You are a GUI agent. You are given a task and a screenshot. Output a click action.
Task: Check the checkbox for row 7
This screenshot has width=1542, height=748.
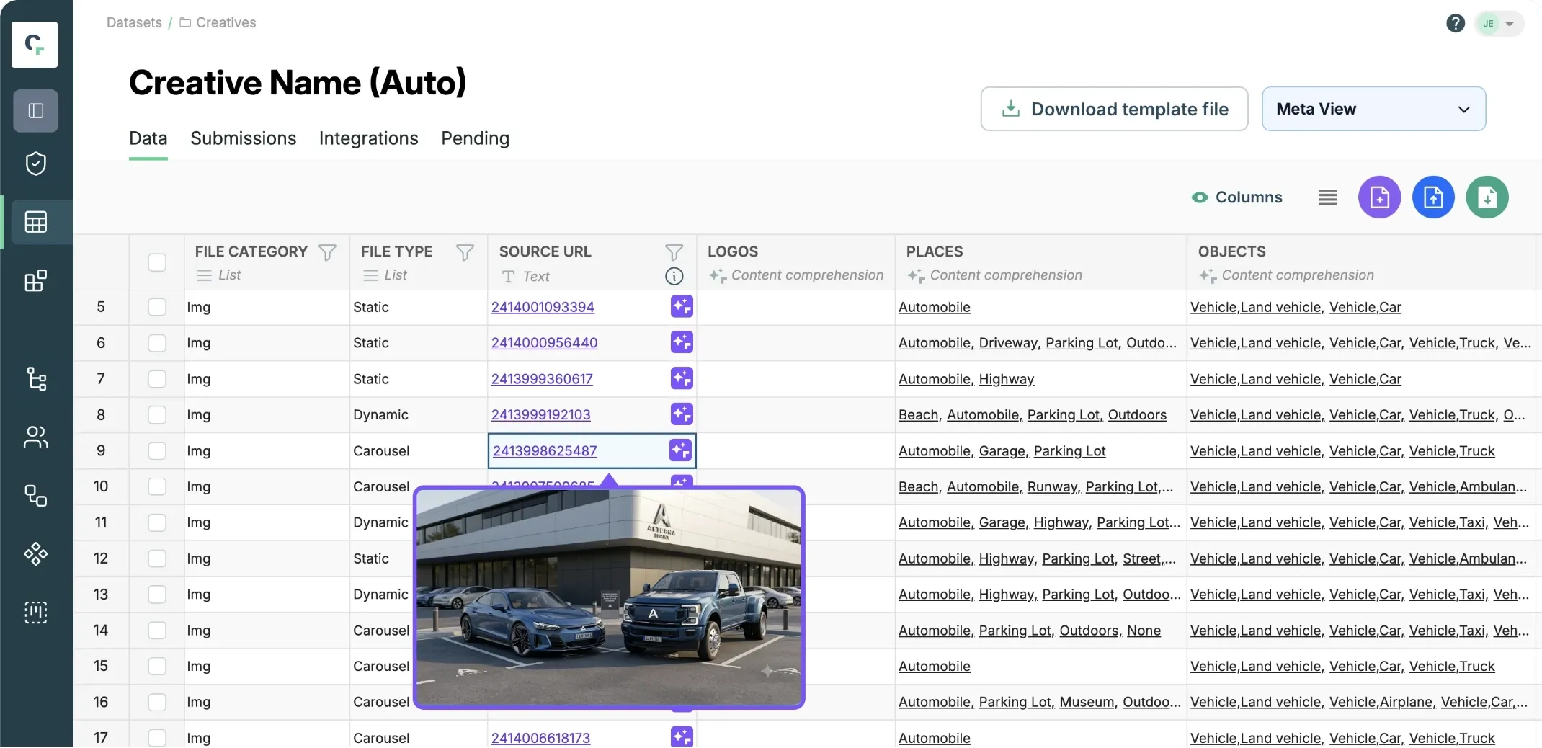point(157,379)
